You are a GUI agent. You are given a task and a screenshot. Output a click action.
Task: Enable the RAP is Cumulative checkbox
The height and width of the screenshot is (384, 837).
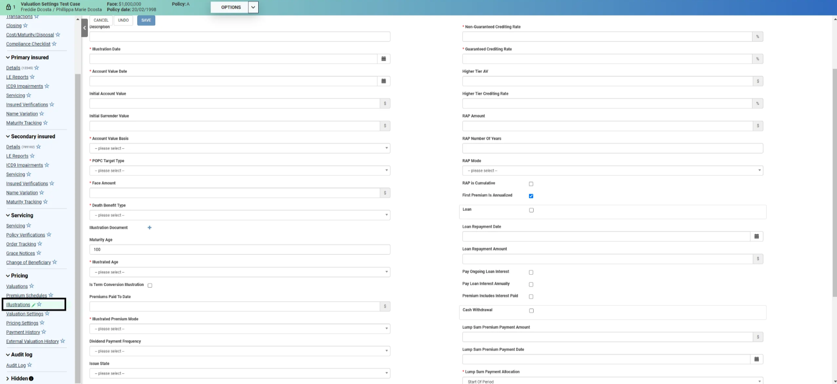[531, 184]
